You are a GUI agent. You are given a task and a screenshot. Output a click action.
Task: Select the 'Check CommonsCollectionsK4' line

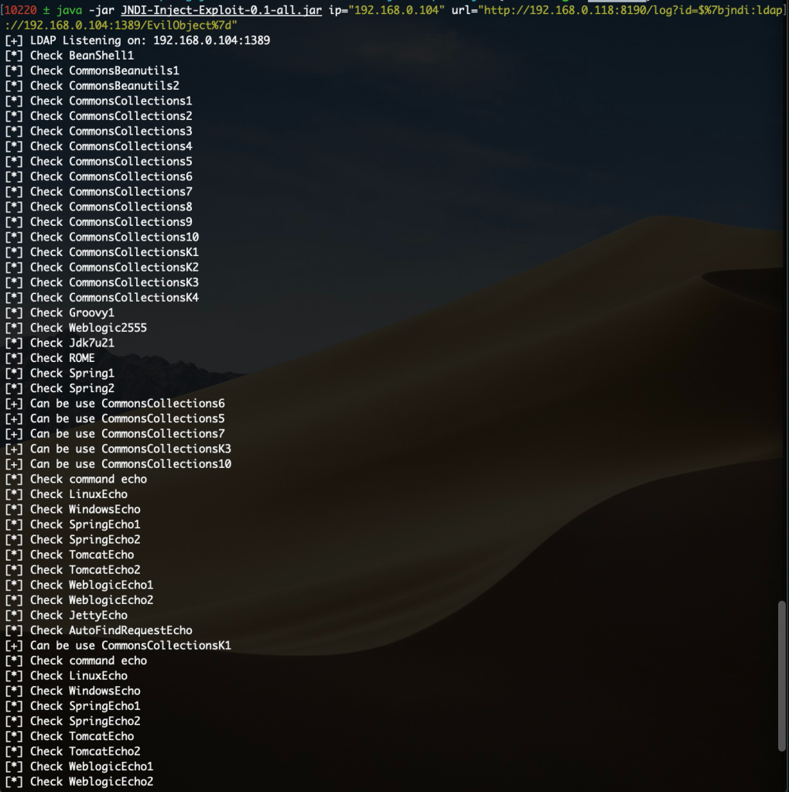[x=101, y=298]
